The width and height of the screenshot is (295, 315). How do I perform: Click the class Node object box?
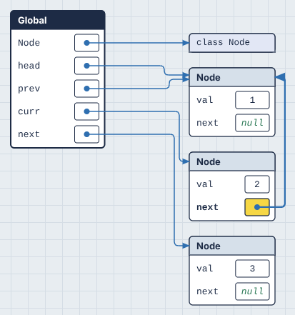pos(232,43)
